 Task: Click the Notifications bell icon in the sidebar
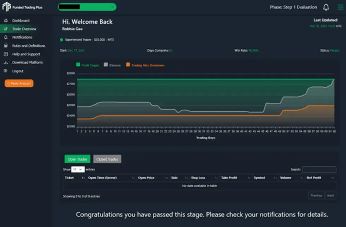click(x=6, y=37)
